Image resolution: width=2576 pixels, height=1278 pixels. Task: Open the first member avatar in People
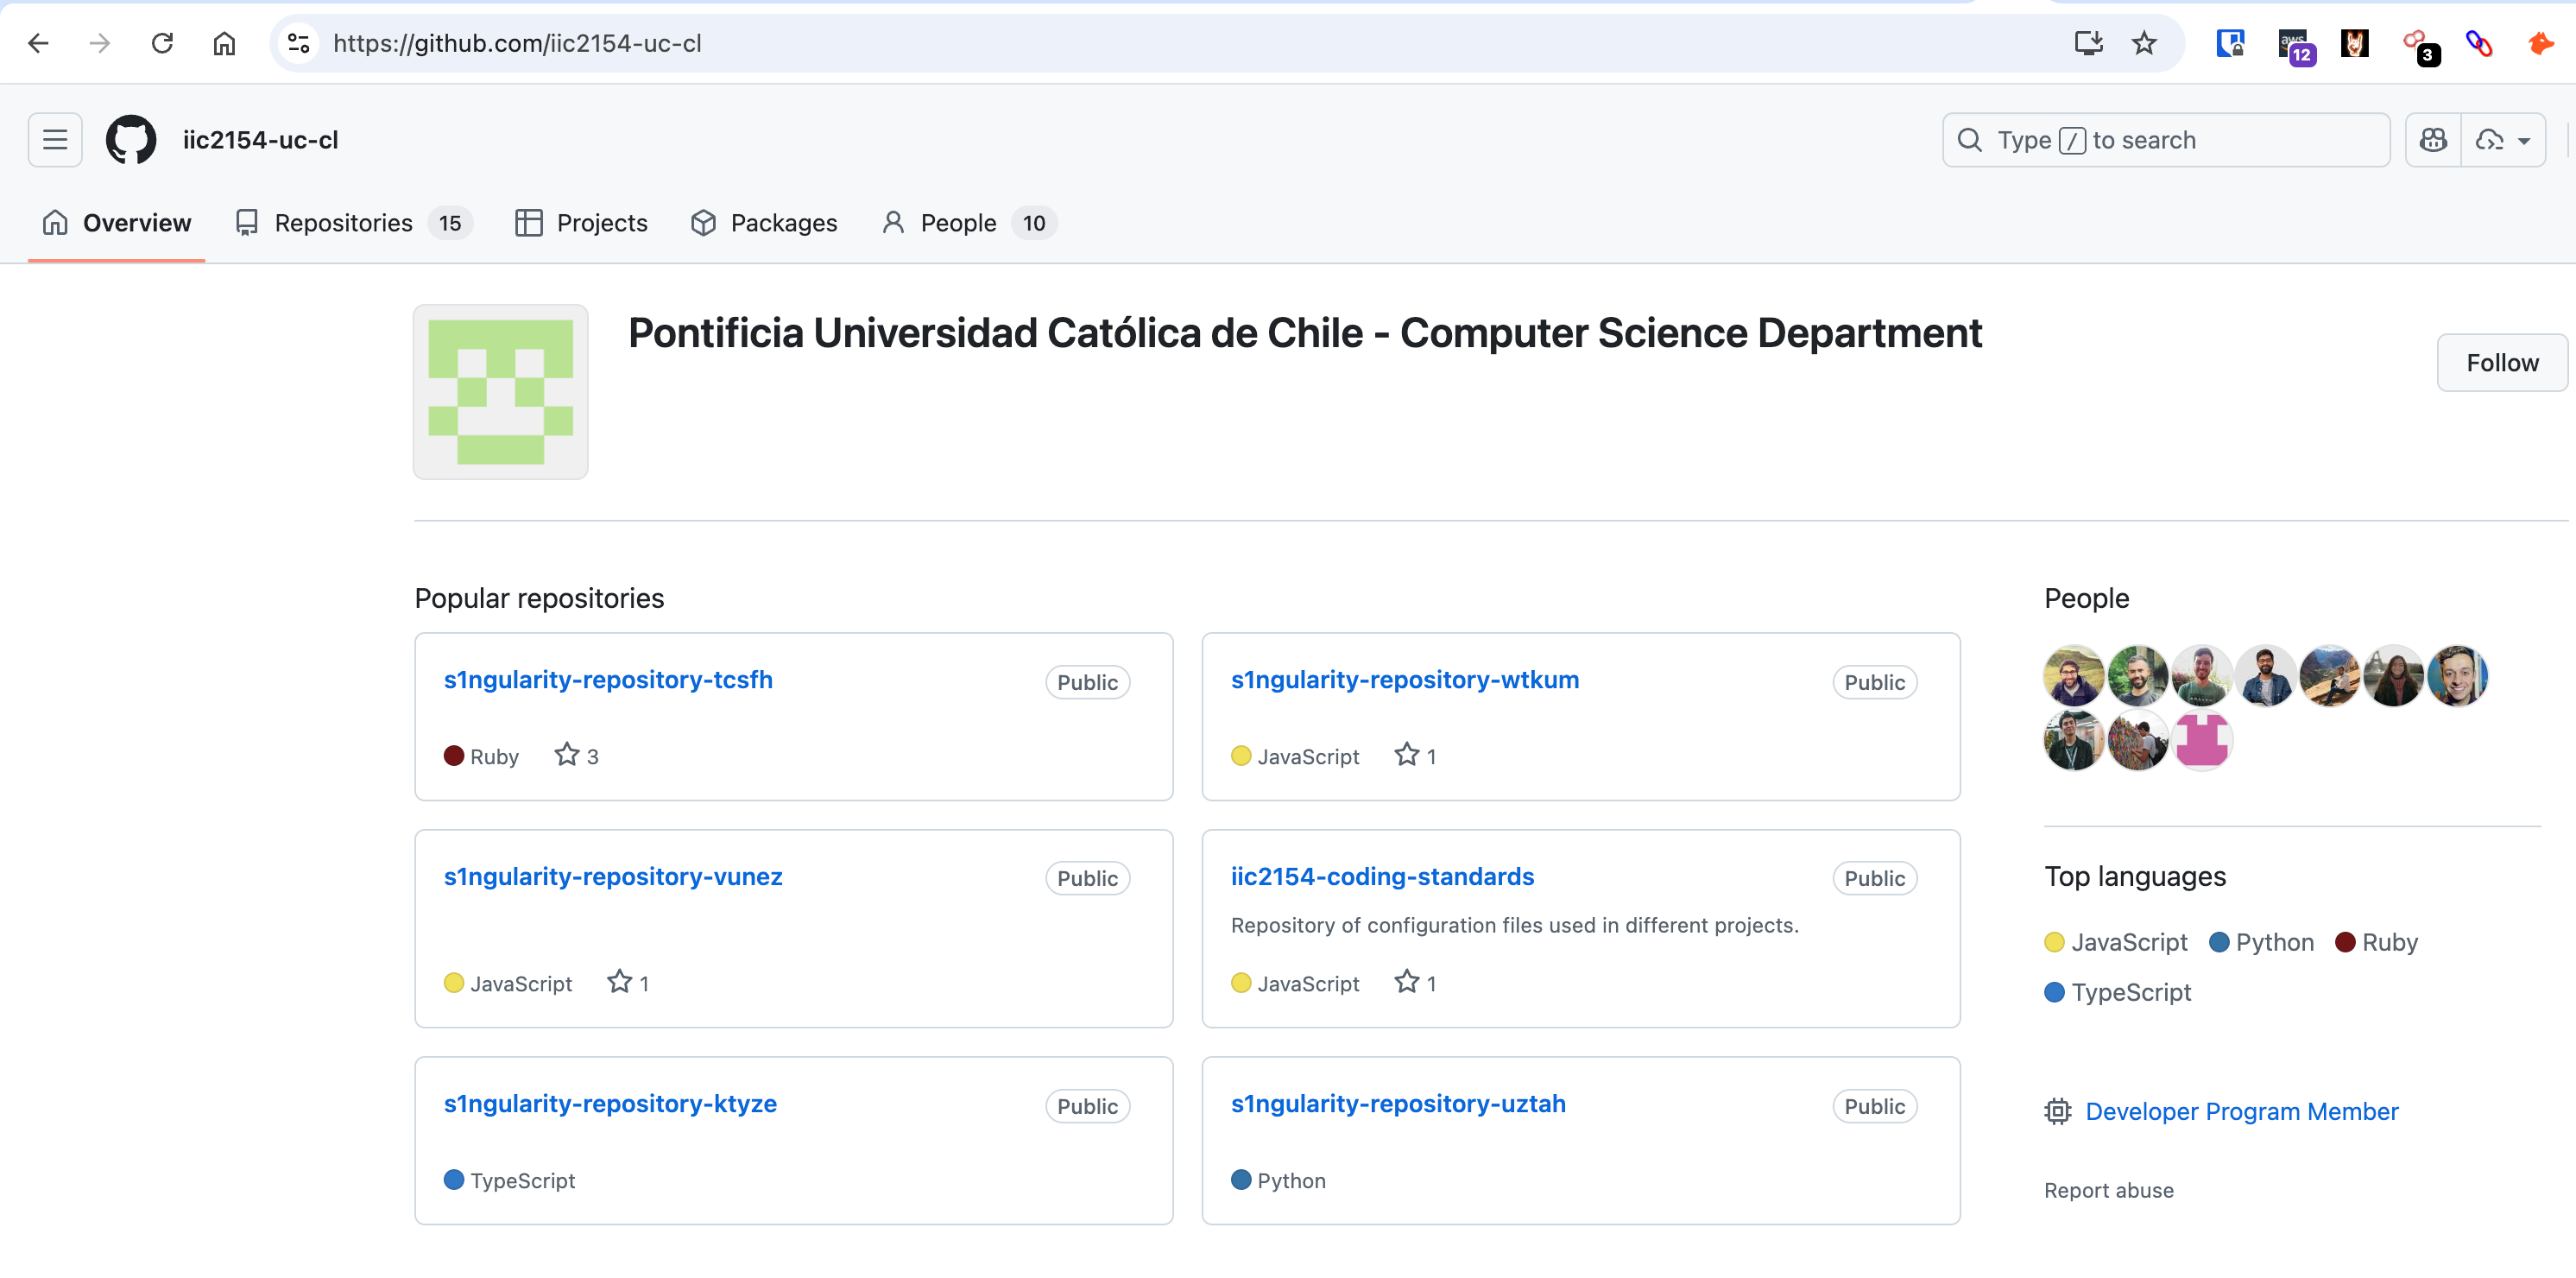2074,676
